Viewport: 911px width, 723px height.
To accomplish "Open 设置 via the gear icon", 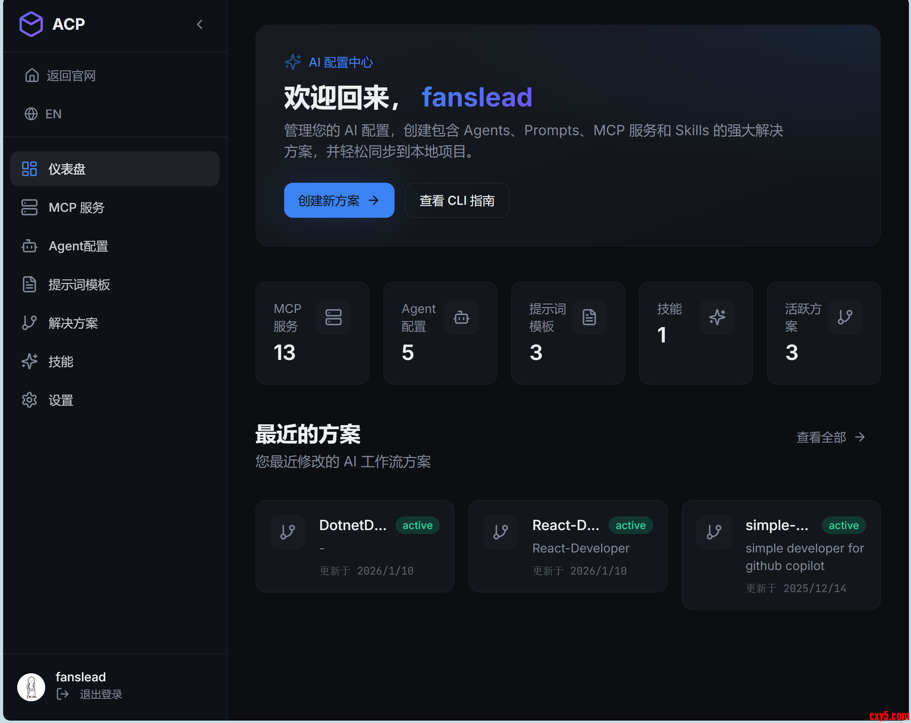I will [x=29, y=400].
